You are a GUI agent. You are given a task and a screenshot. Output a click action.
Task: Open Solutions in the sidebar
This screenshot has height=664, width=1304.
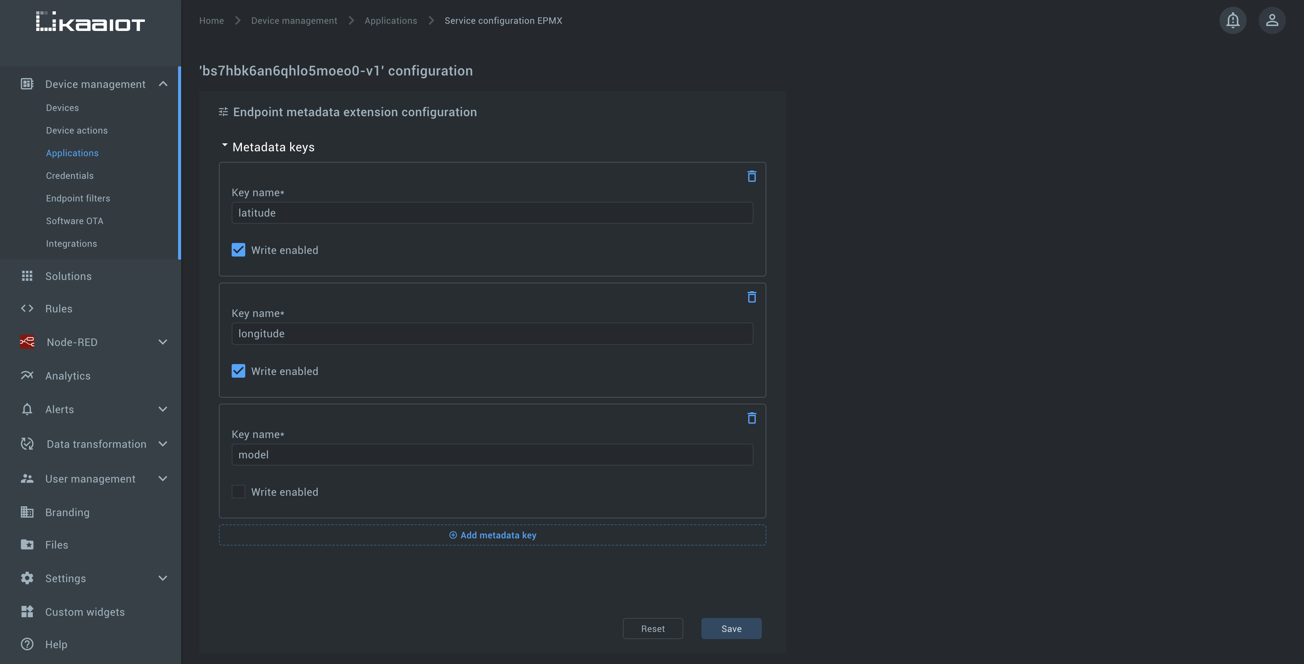(x=68, y=276)
